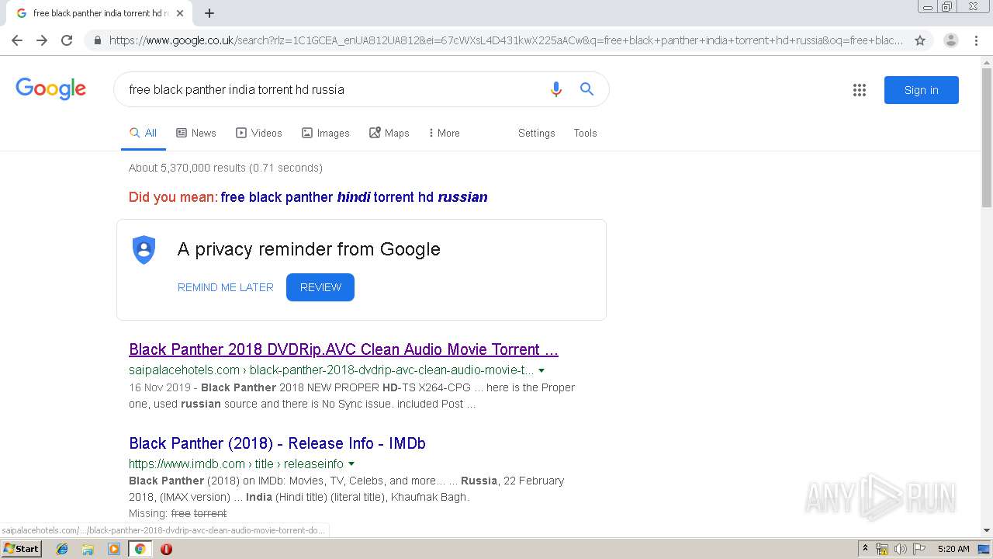
Task: Click the privacy shield icon
Action: [x=144, y=249]
